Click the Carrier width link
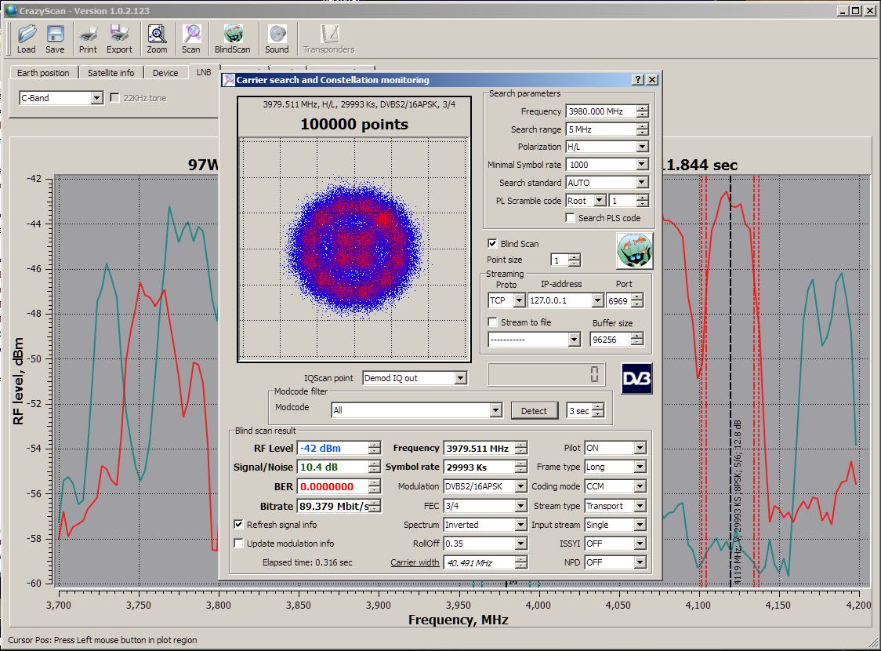This screenshot has width=881, height=651. (415, 562)
